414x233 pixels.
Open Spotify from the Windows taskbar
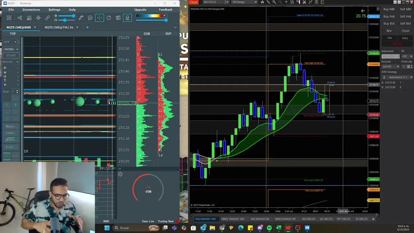coord(269,228)
